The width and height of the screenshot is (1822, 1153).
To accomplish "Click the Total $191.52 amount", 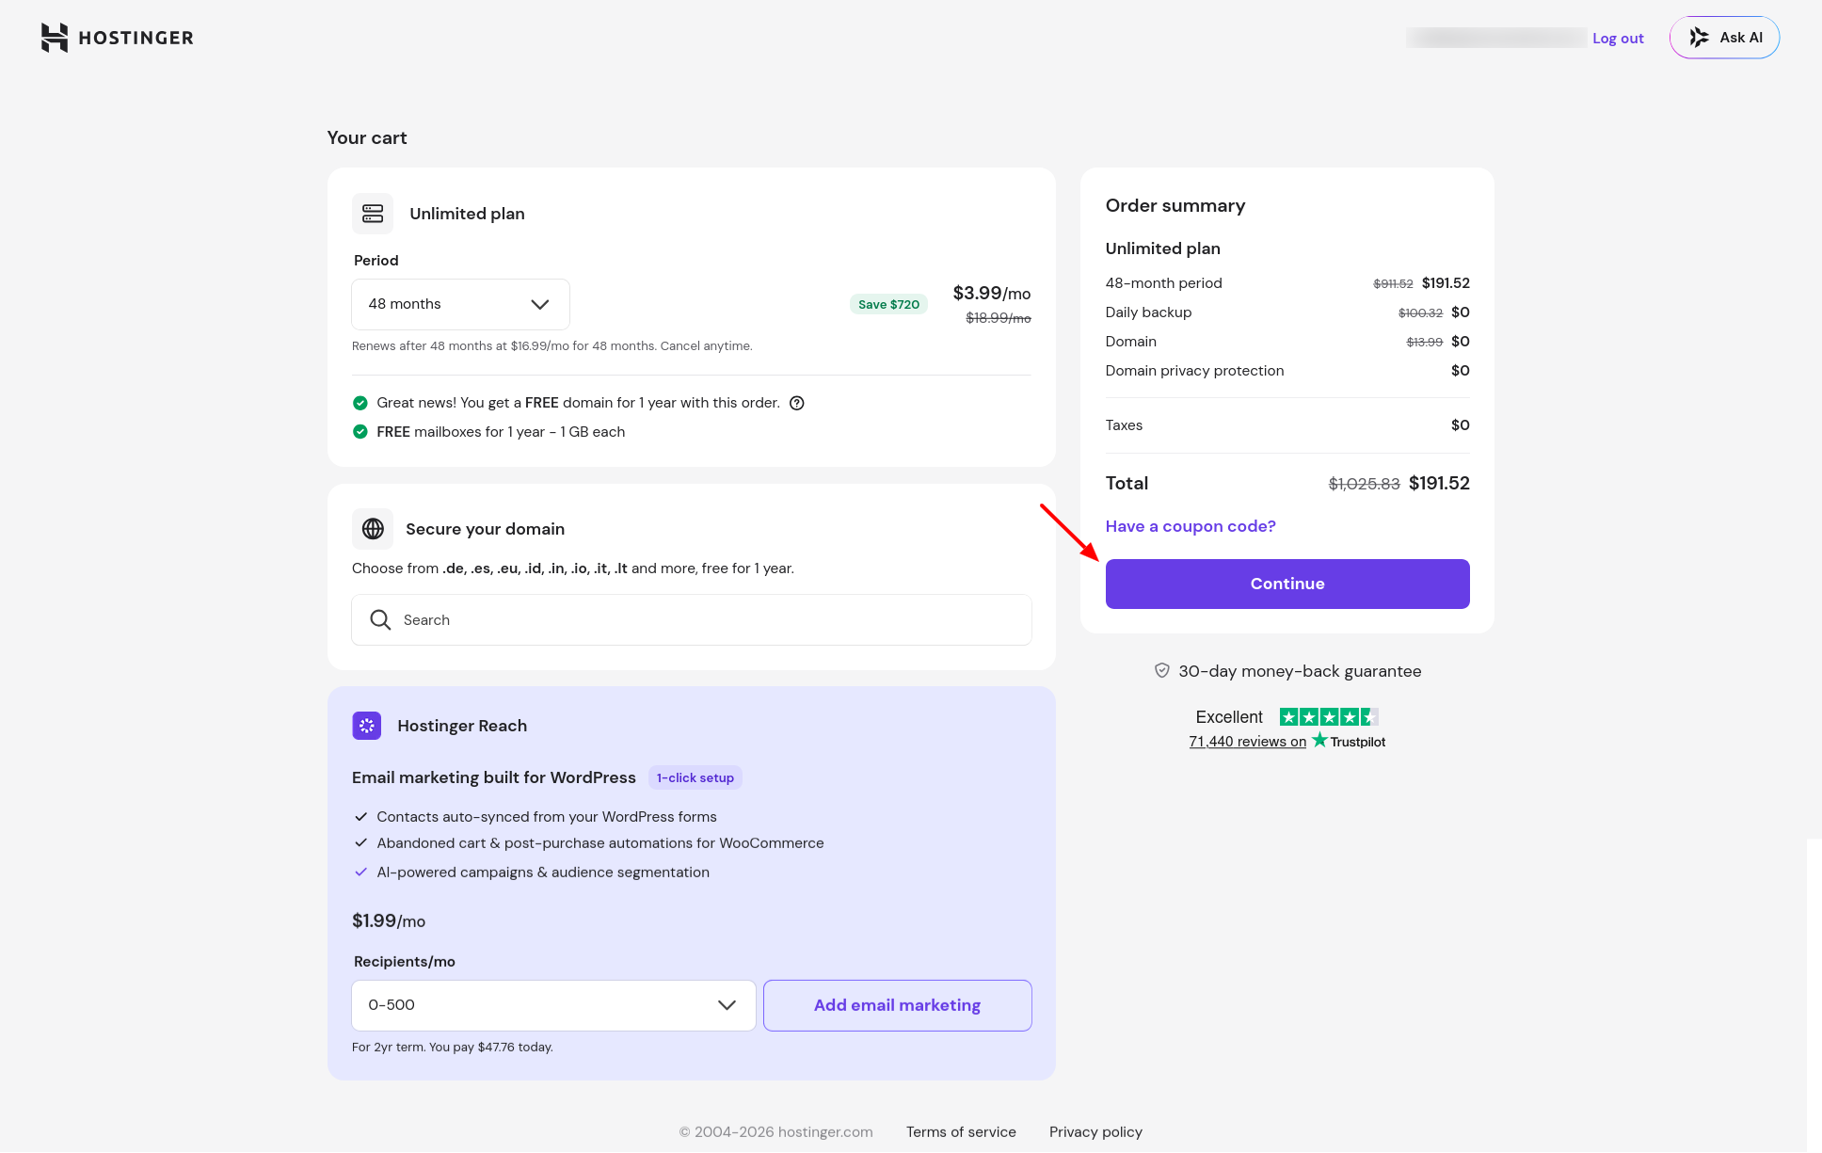I will coord(1439,484).
